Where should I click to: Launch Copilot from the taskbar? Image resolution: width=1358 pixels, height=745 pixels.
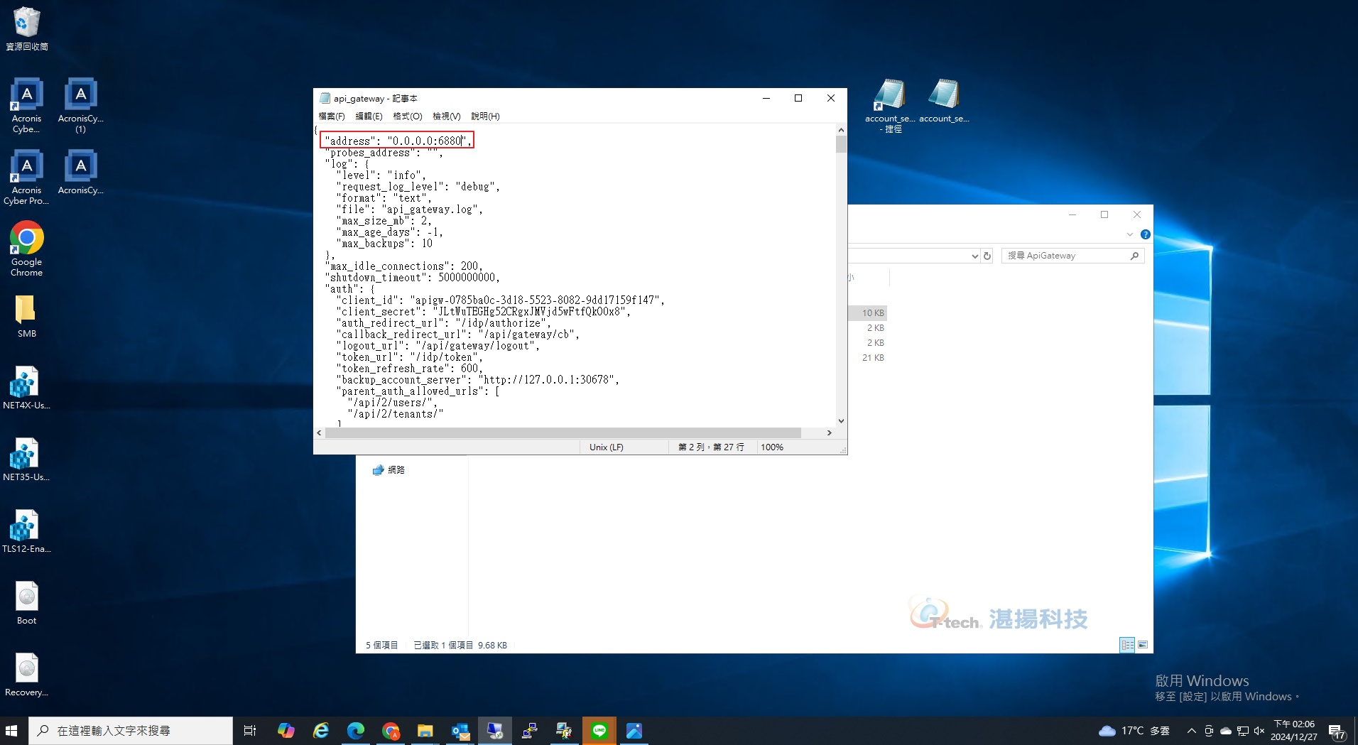(x=286, y=730)
